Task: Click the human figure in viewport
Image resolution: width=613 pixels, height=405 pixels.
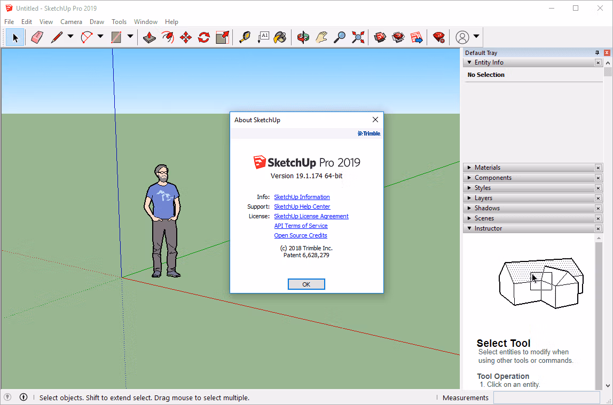Action: click(x=163, y=221)
